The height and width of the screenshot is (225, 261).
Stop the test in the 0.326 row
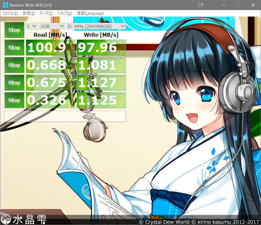[x=14, y=100]
